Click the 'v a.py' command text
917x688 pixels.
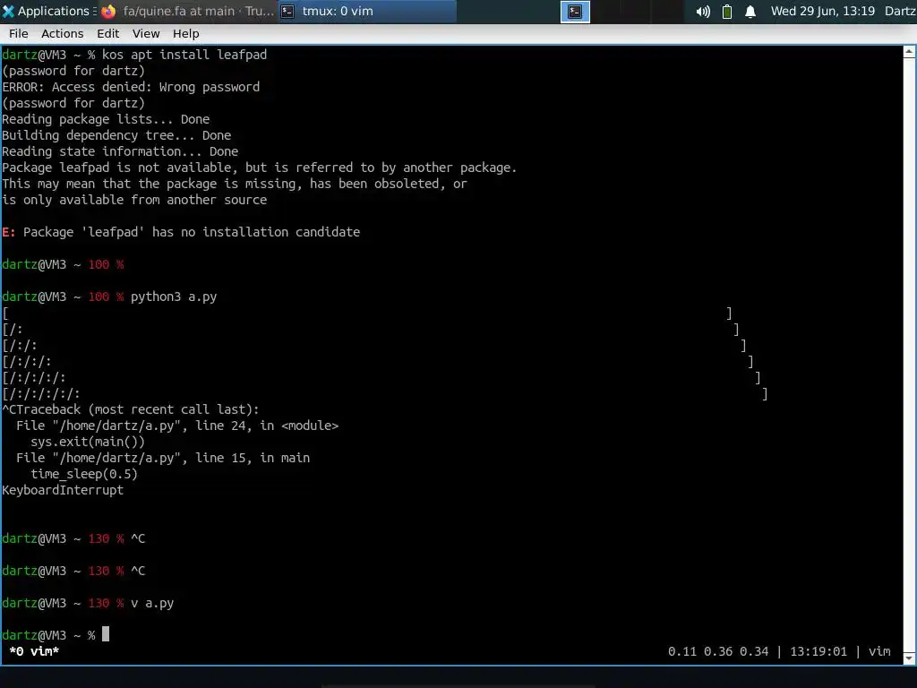coord(152,603)
